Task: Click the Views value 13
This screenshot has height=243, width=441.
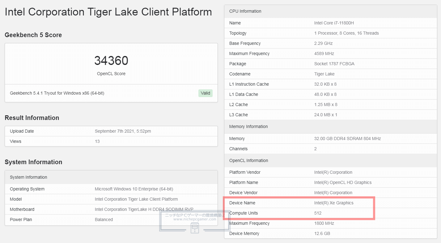Action: 97,141
